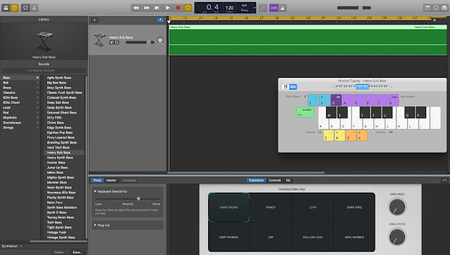Select the Deep Sub Bass patch
450x255 pixels.
(58, 102)
